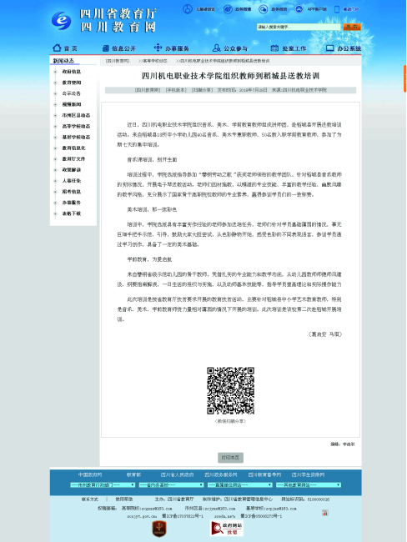Viewport: 407px width, 542px height.
Task: Expand the 直属单位网站 dropdown
Action: [240, 485]
